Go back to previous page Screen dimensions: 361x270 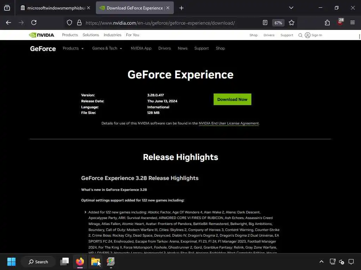tap(8, 22)
